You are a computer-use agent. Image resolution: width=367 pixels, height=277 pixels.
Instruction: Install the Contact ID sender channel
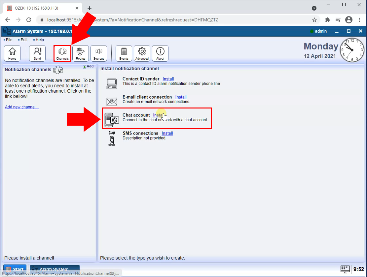168,79
